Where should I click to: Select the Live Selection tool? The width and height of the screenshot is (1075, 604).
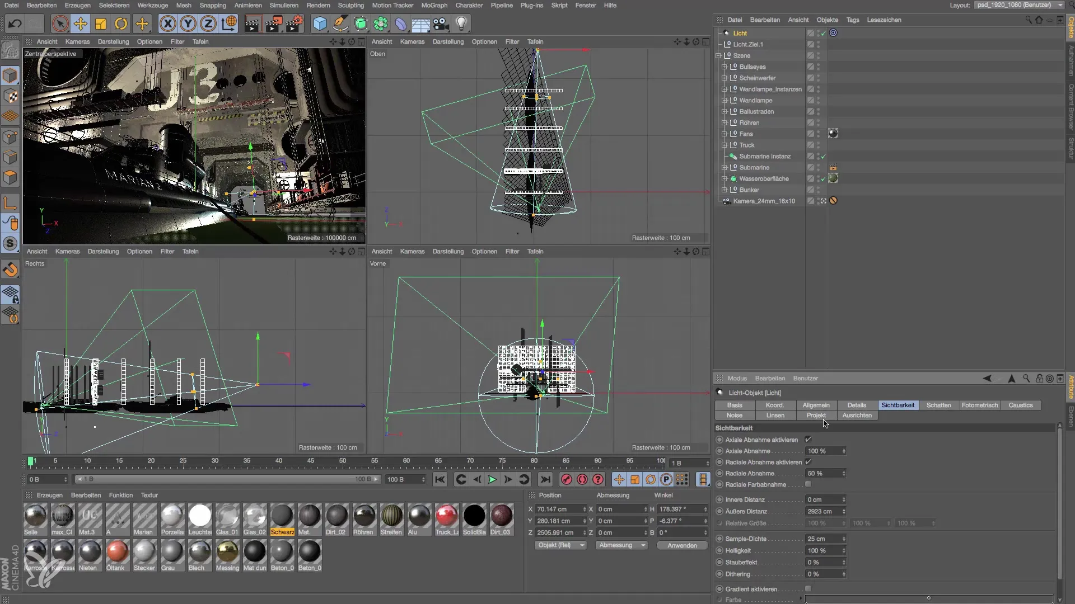60,23
